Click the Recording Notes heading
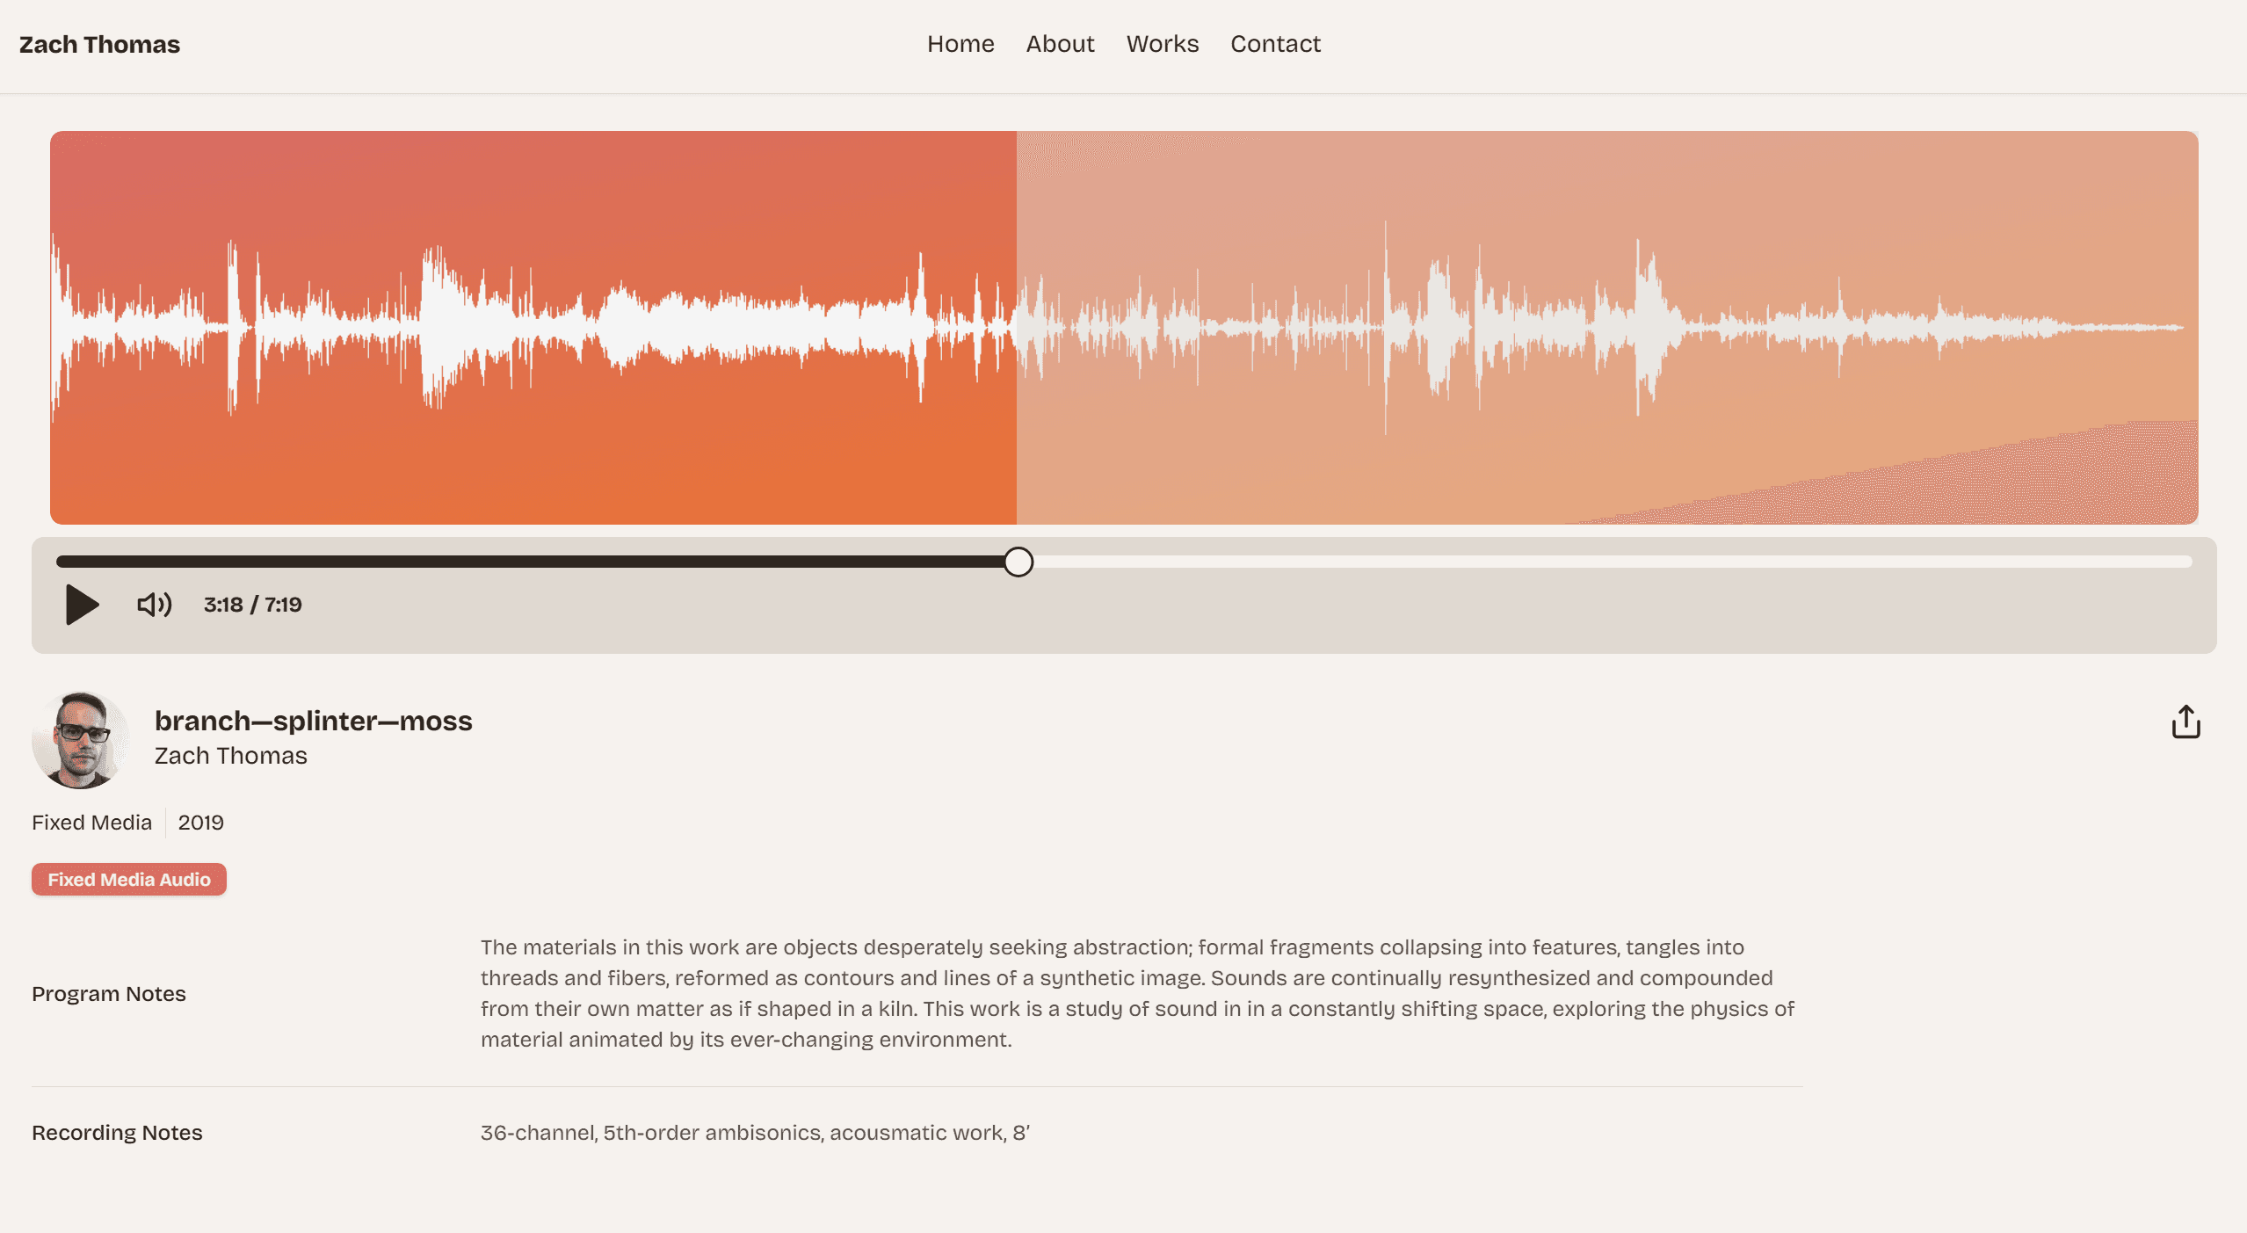The width and height of the screenshot is (2247, 1233). pos(117,1133)
